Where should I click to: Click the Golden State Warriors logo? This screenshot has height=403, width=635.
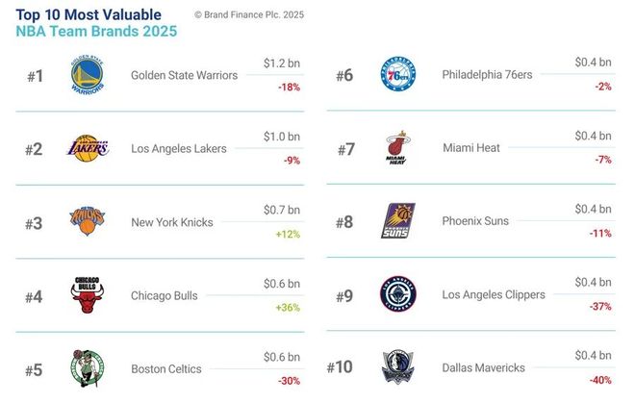point(87,76)
